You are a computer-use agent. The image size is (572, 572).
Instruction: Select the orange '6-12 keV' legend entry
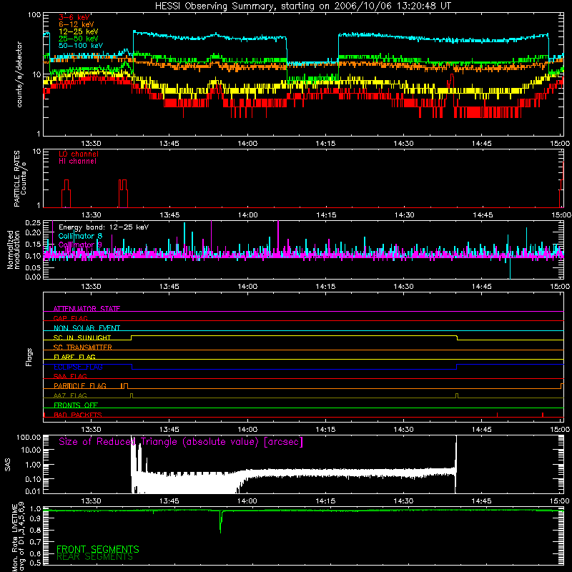pos(77,24)
